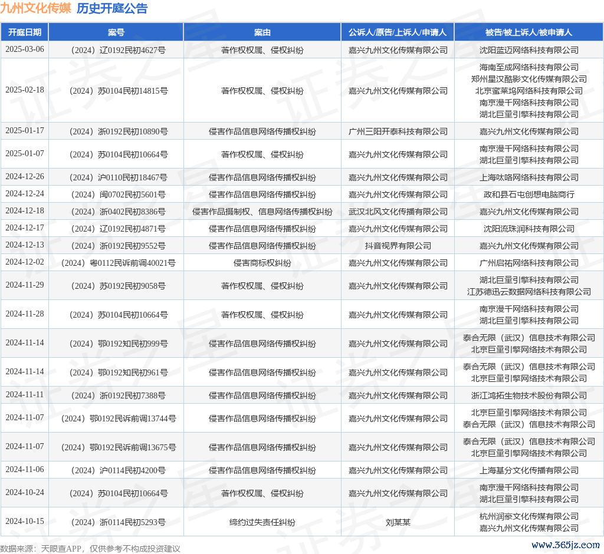Select the date 2025-02-18

tap(25, 90)
